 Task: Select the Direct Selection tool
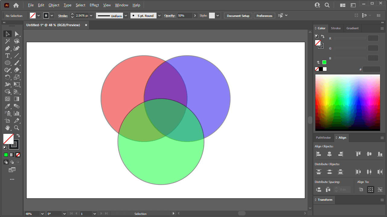[17, 34]
